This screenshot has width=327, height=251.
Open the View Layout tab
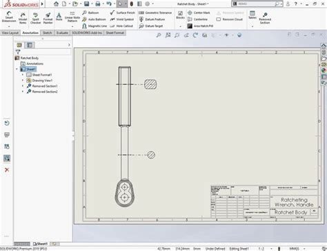(10, 33)
